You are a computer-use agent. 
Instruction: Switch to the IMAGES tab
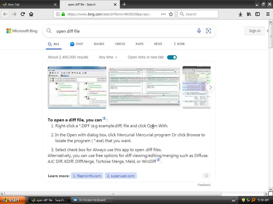(99, 44)
